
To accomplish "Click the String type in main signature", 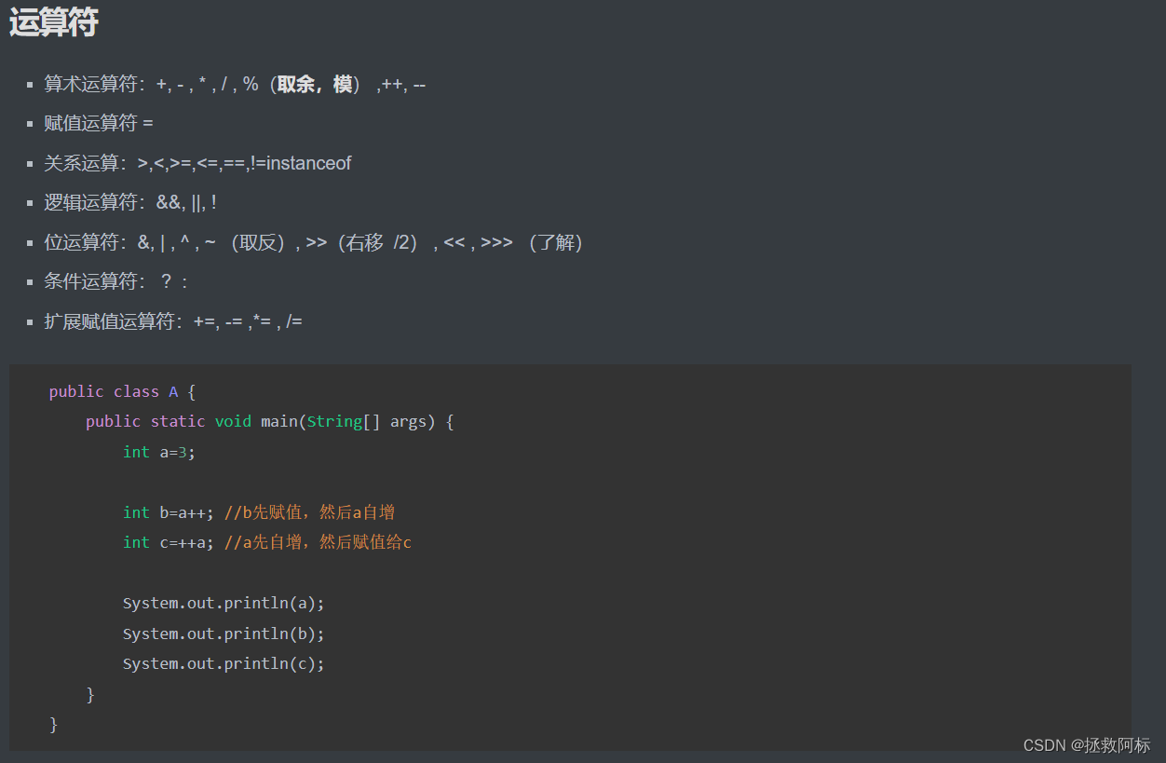I will point(334,421).
